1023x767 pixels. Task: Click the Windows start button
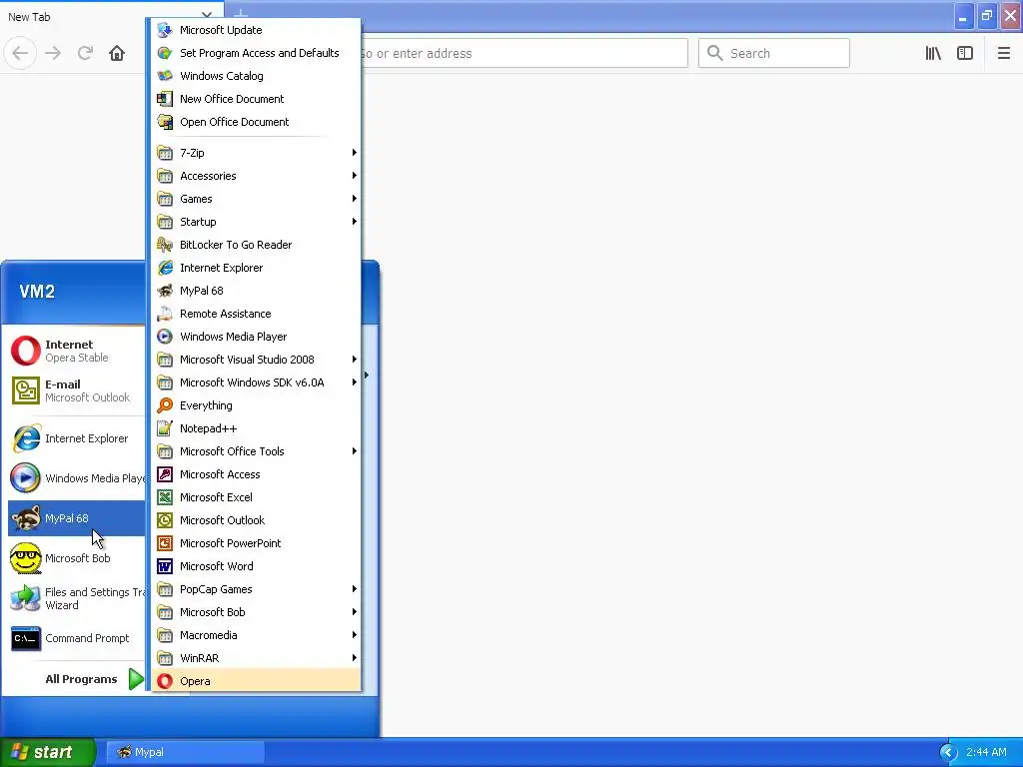click(48, 752)
